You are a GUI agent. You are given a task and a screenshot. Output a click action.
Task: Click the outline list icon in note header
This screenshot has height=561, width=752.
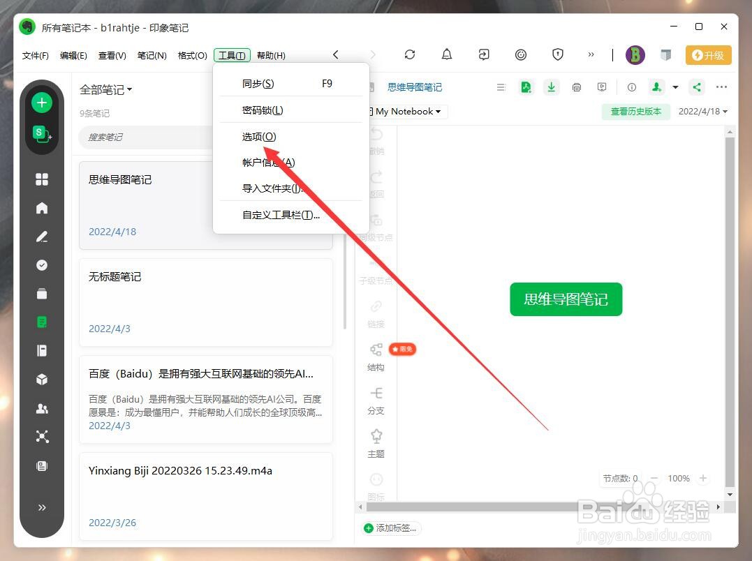[x=501, y=87]
